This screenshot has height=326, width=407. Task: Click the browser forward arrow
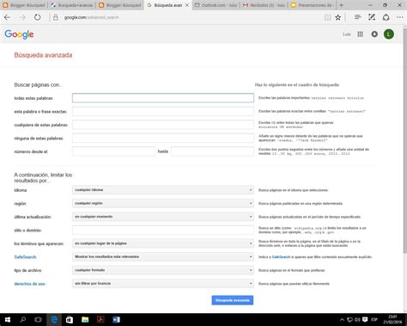pos(22,17)
